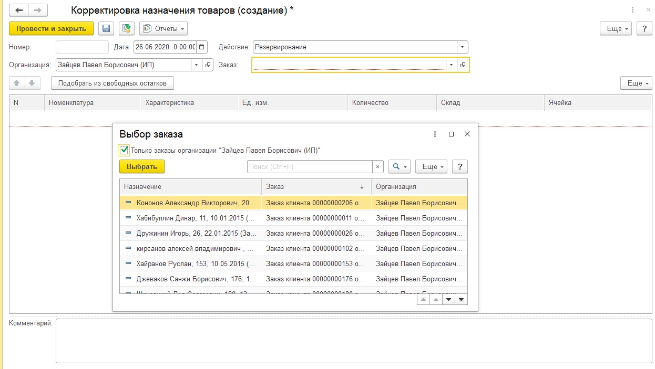The width and height of the screenshot is (655, 369).
Task: Open the Отчеты menu
Action: pos(163,28)
